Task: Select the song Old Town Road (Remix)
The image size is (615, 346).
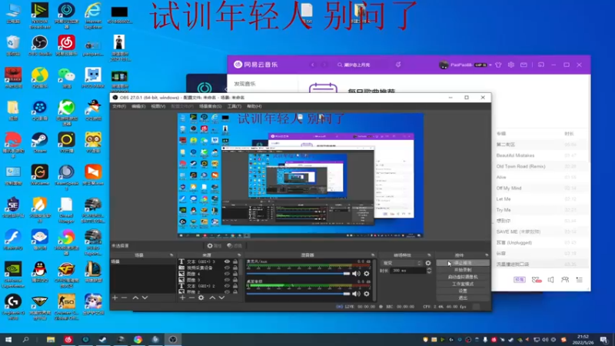Action: coord(520,166)
